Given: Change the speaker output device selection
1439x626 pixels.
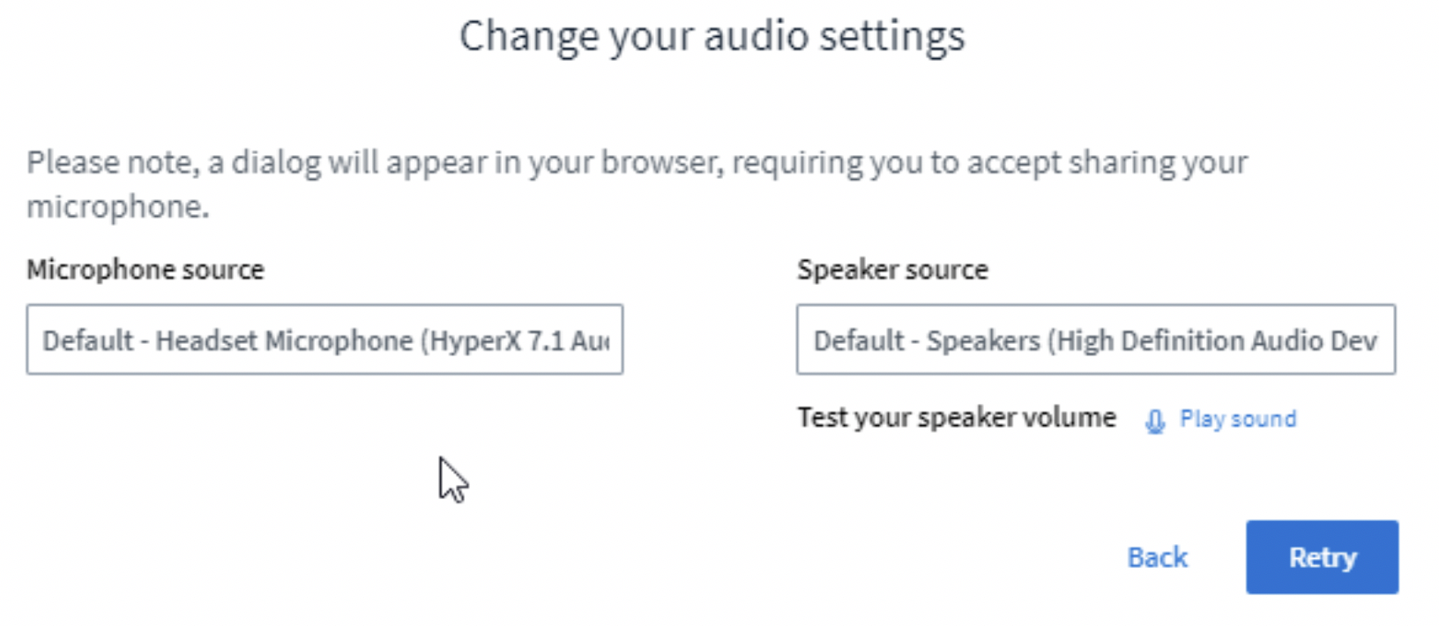Looking at the screenshot, I should click(1096, 339).
